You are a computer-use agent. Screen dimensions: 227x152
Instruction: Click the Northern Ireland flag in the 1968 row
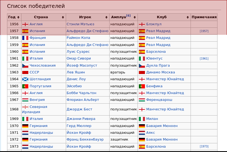click(25, 107)
